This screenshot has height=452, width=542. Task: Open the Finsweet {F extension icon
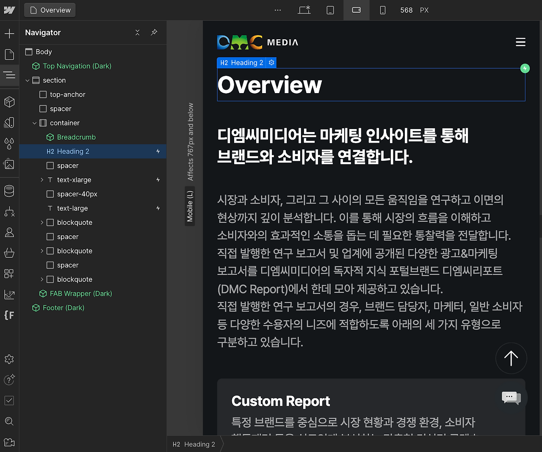point(9,315)
